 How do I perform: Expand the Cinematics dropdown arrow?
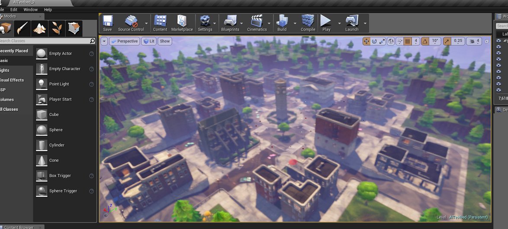tap(269, 23)
